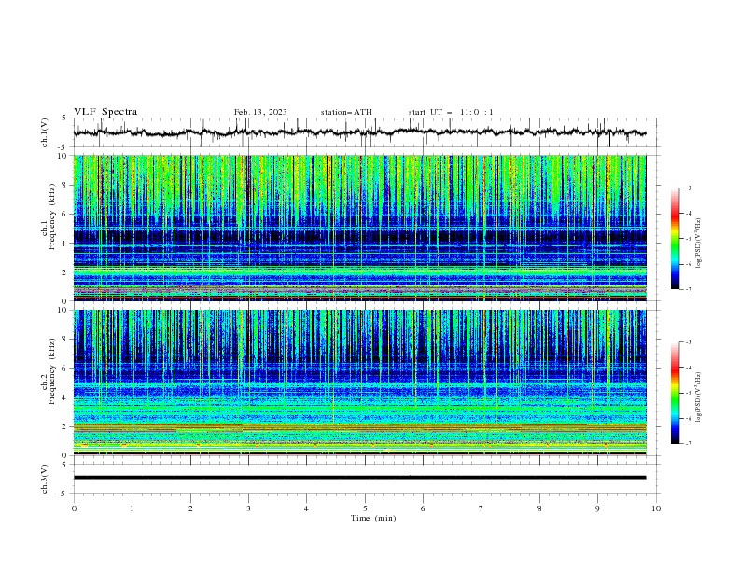
Task: Click the time axis tick label '1'
Action: [132, 508]
